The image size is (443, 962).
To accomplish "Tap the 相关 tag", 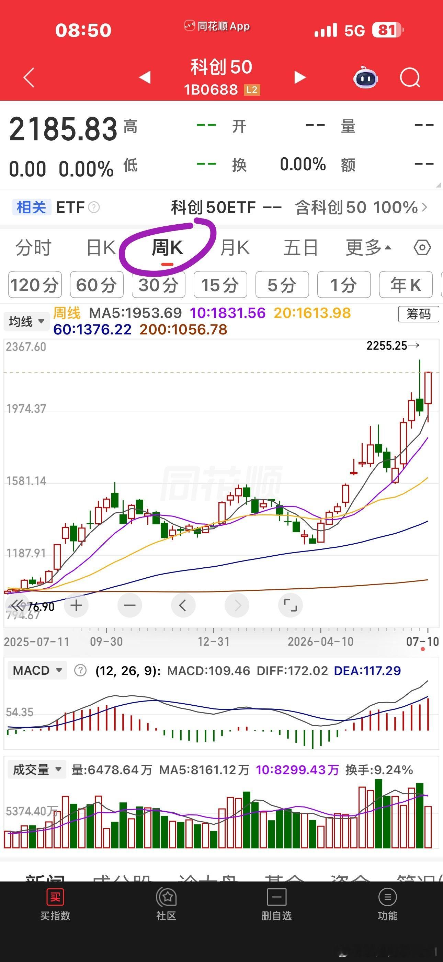I will 31,207.
